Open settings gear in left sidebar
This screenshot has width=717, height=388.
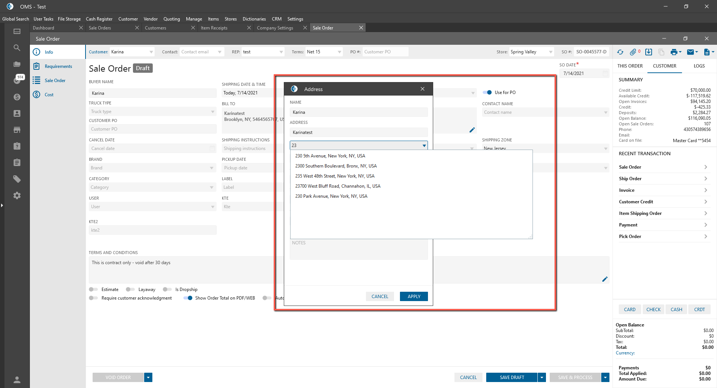pos(17,195)
